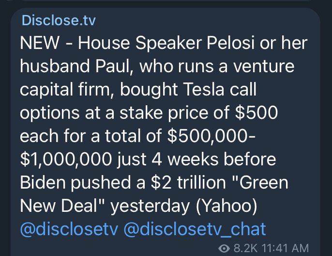The height and width of the screenshot is (256, 332).
Task: Click the word husband in the message
Action: [x=55, y=66]
